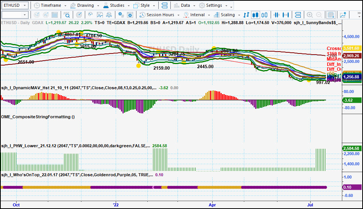This screenshot has height=209, width=363.
Task: Expand the Interval dropdown arrow
Action: pyautogui.click(x=209, y=15)
